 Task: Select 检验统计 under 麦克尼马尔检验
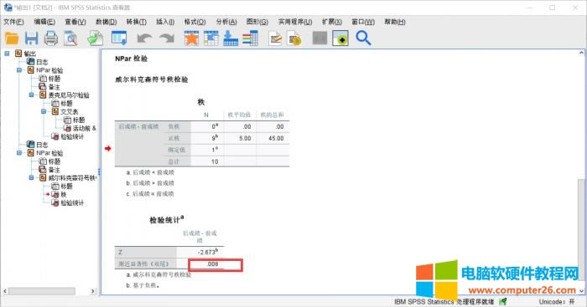(72, 136)
